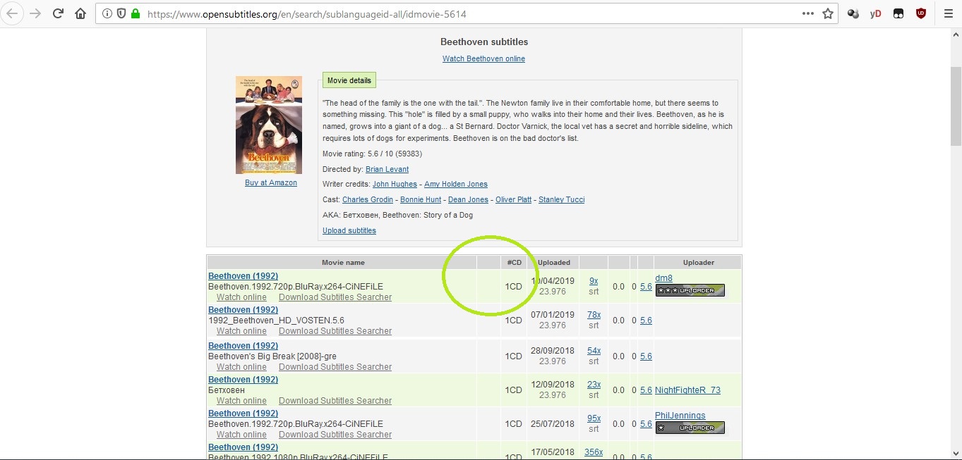The image size is (962, 460).
Task: Click the Upload subtitles link
Action: coord(349,230)
